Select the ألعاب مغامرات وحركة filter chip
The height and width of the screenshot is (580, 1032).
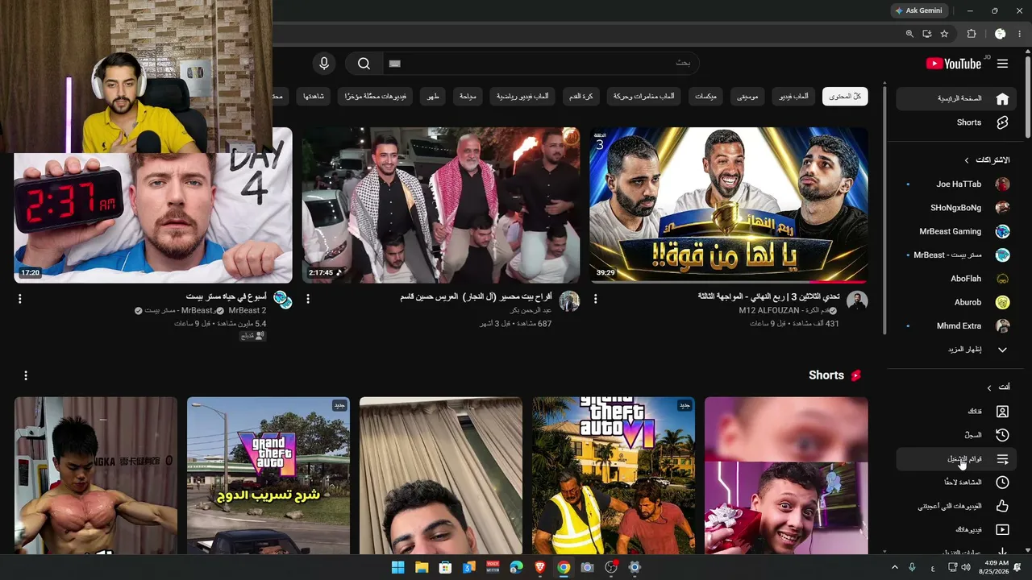coord(644,97)
